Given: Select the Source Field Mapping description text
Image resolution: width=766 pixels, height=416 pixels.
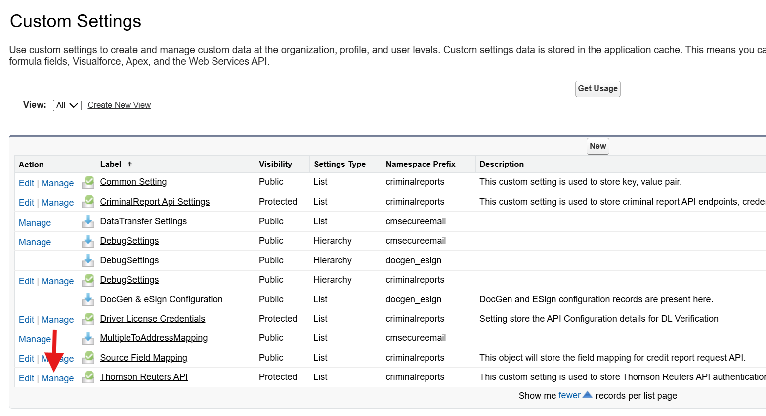Looking at the screenshot, I should tap(612, 358).
